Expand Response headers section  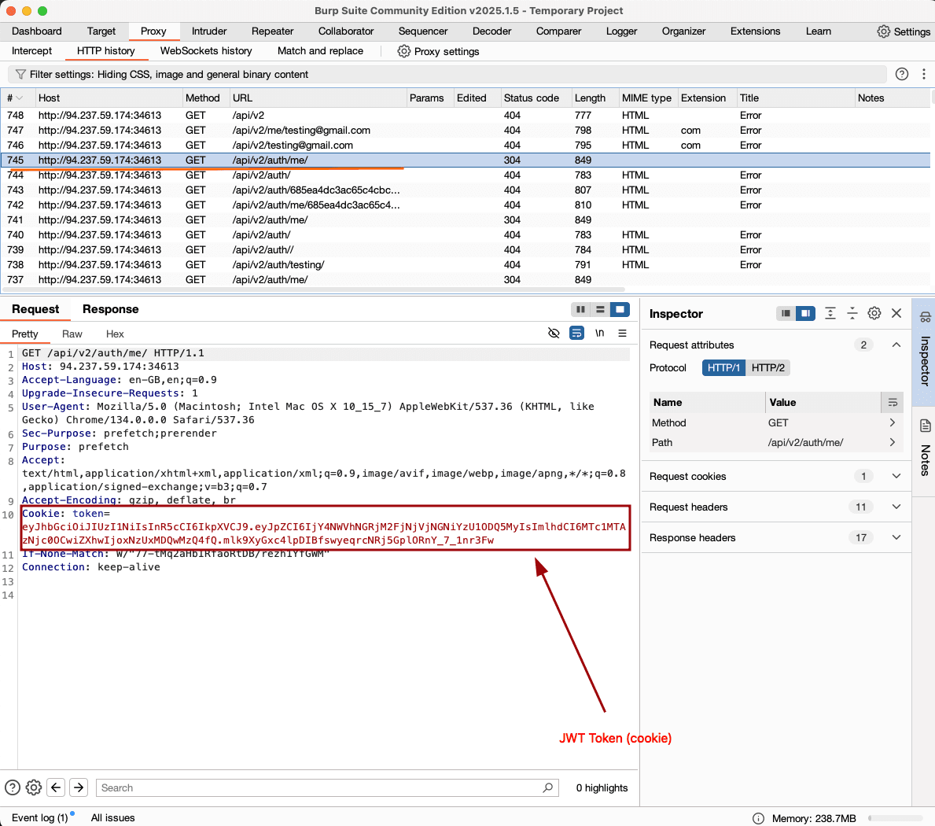coord(896,537)
